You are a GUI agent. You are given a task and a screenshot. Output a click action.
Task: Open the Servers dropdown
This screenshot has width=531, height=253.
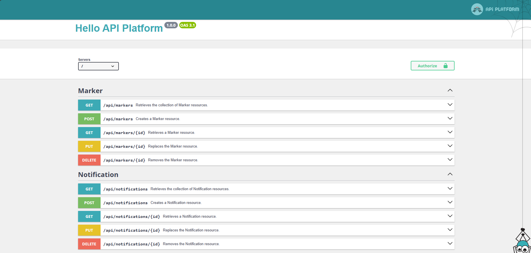pyautogui.click(x=98, y=66)
